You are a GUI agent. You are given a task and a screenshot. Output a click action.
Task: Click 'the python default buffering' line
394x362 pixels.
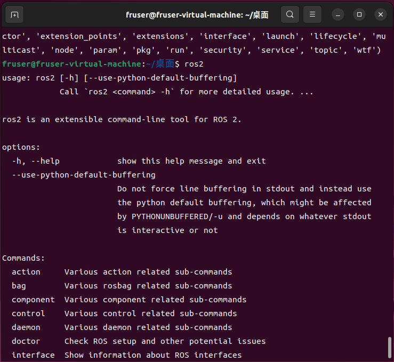pyautogui.click(x=244, y=203)
